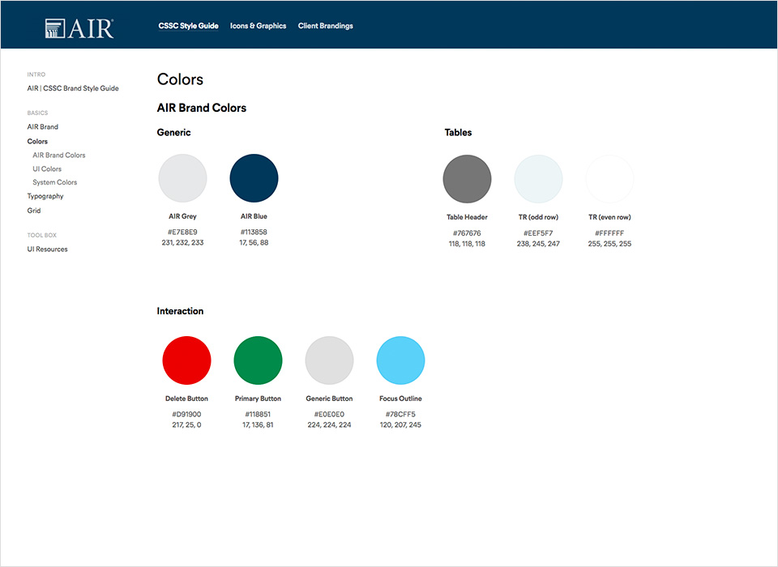
Task: Click the RGB value 238, 245, 247
Action: tap(538, 244)
